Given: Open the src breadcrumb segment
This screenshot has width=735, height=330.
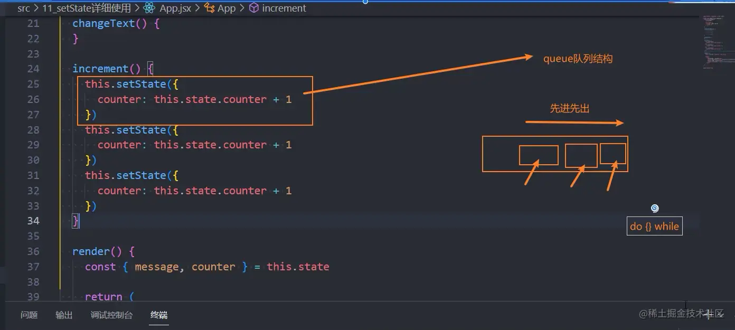Looking at the screenshot, I should (23, 8).
